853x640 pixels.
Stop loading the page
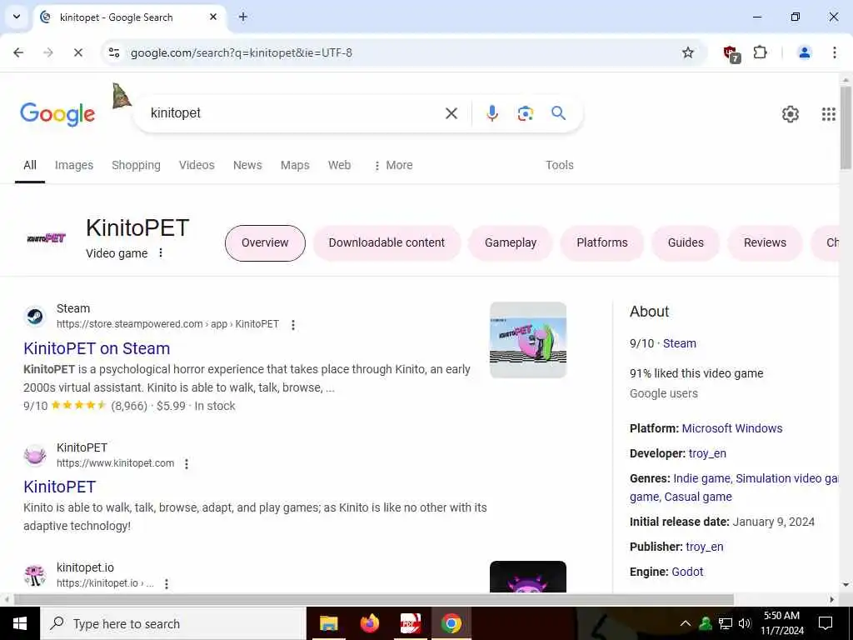pyautogui.click(x=77, y=52)
